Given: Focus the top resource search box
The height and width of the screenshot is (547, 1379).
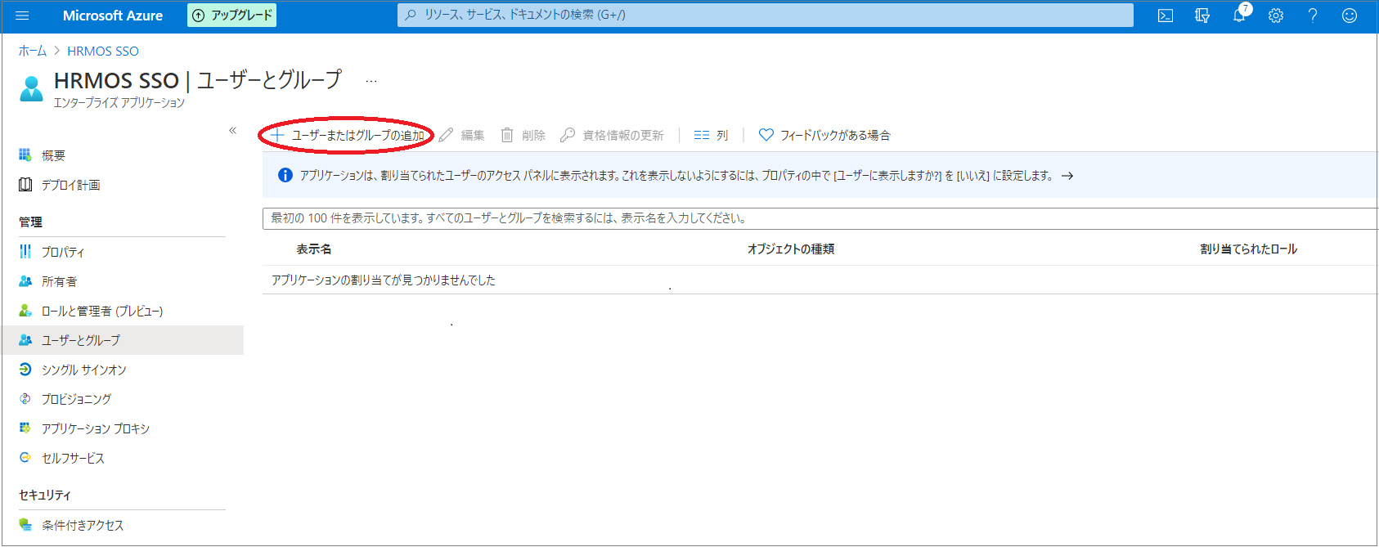Looking at the screenshot, I should click(765, 15).
